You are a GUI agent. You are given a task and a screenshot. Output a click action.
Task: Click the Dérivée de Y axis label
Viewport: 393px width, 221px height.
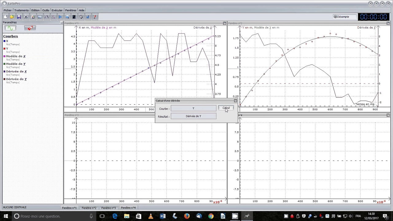coord(367,28)
